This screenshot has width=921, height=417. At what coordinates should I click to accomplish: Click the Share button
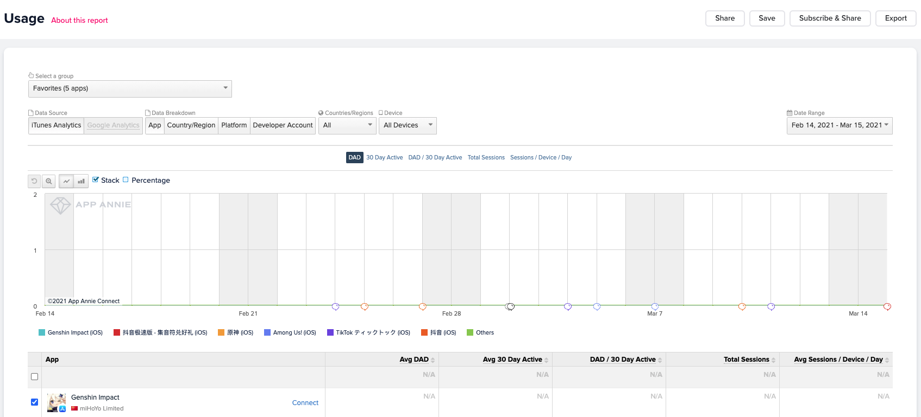[725, 18]
